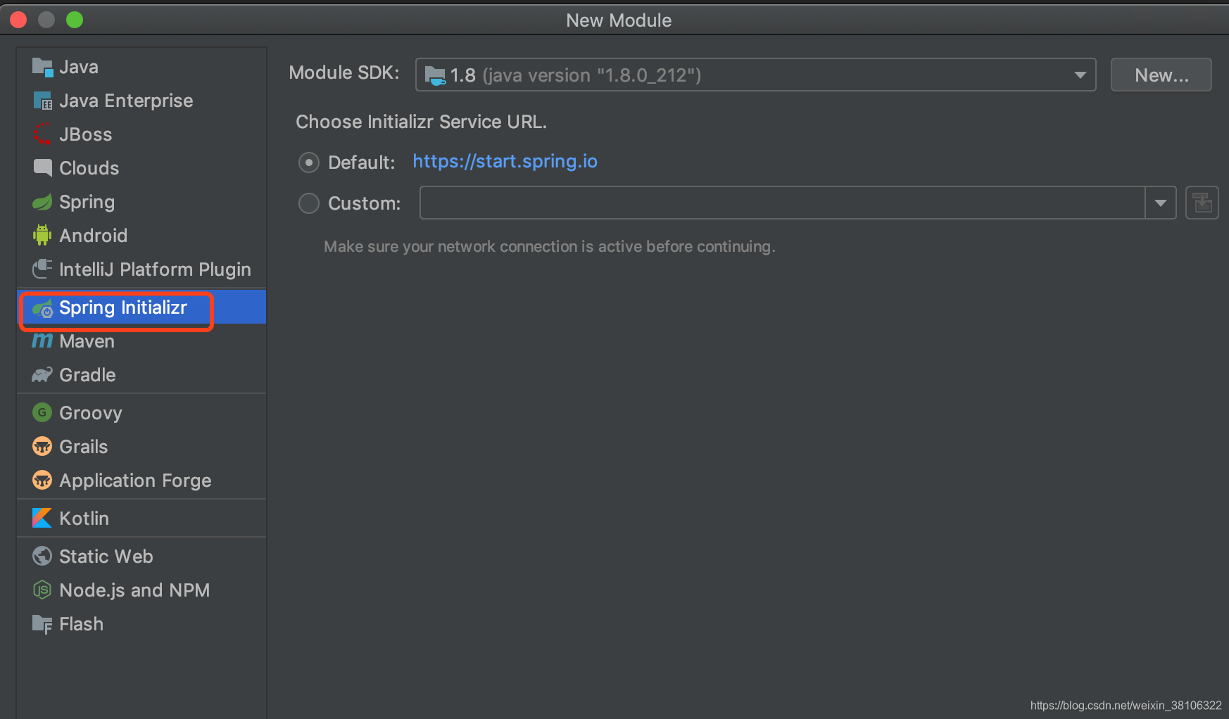
Task: Select the Custom service URL radio button
Action: pos(309,203)
